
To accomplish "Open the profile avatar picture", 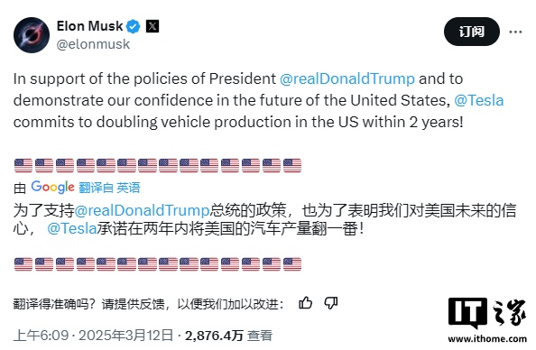I will point(32,35).
